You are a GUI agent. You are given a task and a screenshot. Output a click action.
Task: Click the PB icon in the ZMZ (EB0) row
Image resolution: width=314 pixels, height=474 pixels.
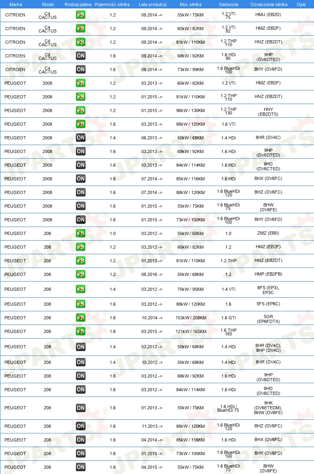[80, 233]
